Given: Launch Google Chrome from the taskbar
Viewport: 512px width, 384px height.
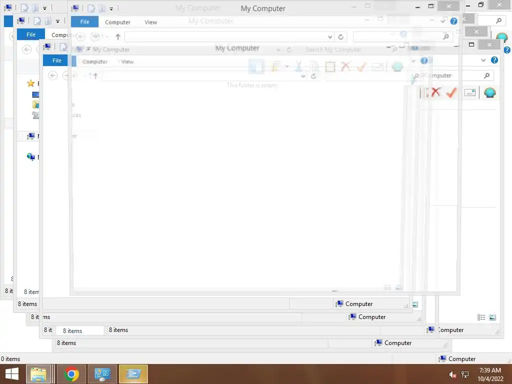Looking at the screenshot, I should [71, 374].
